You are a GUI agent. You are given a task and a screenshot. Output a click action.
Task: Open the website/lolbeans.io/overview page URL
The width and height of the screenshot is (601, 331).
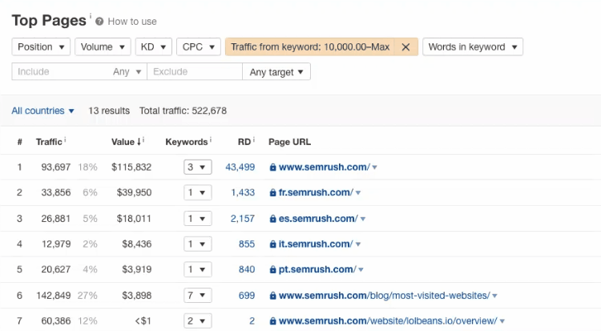[388, 321]
